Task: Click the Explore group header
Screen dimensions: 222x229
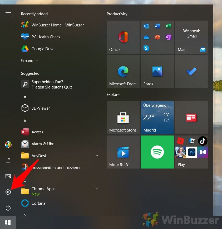Action: coord(113,95)
